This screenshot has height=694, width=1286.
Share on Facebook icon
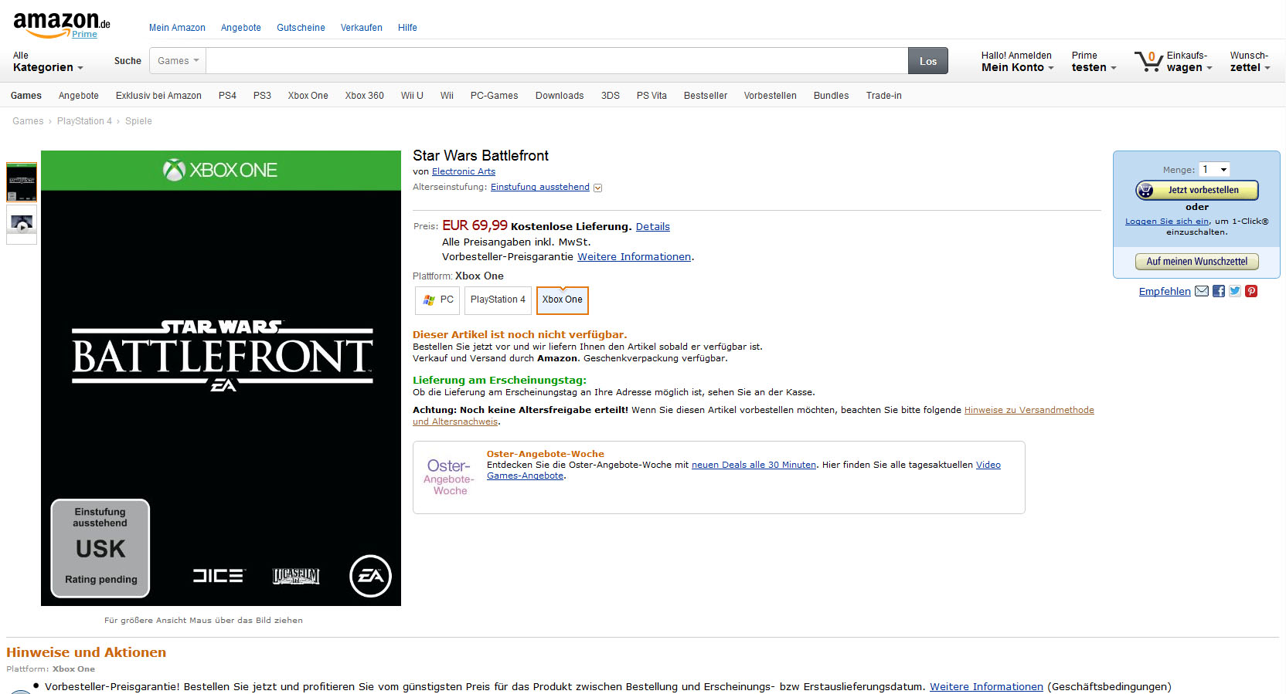coord(1219,291)
